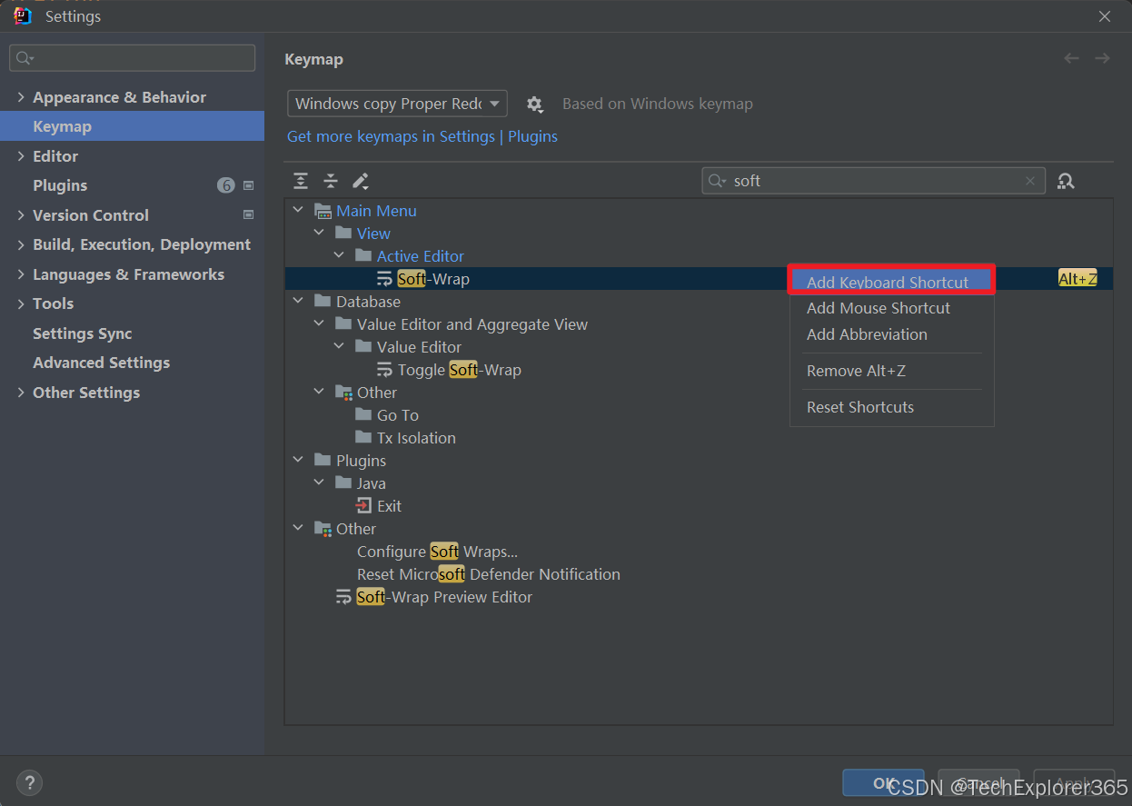
Task: Click the View node under Main Menu
Action: [x=373, y=234]
